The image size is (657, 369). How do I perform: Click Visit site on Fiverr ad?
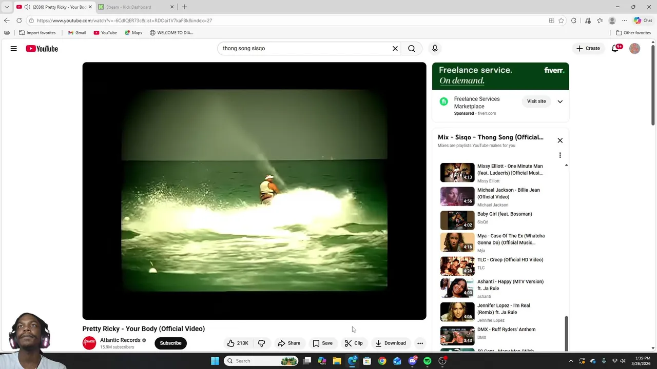pyautogui.click(x=536, y=101)
